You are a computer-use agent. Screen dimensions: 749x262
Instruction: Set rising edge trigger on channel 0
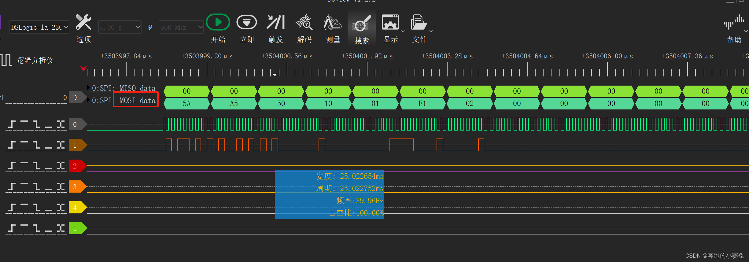pos(12,124)
